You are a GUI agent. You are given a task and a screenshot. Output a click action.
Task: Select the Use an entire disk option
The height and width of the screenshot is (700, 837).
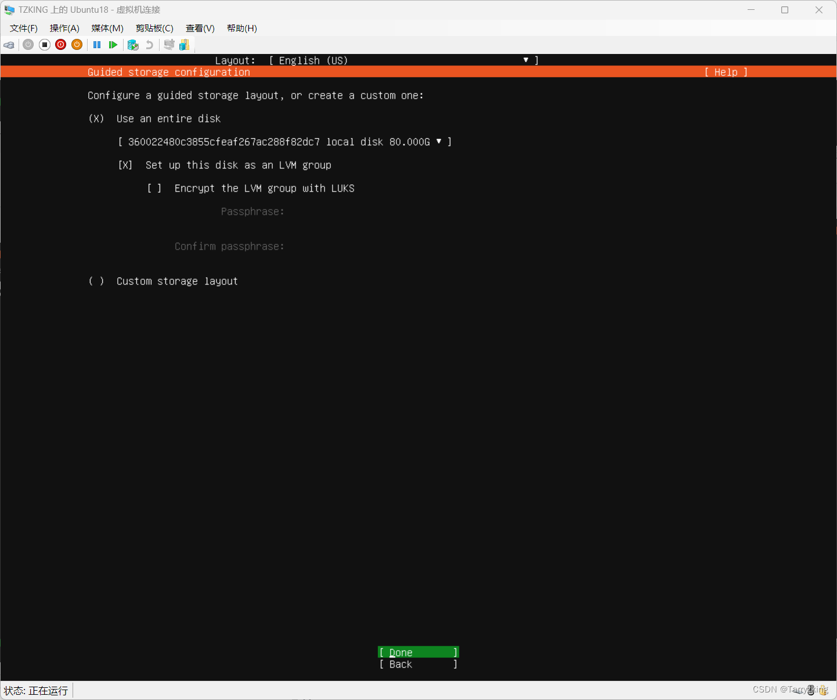tap(154, 118)
